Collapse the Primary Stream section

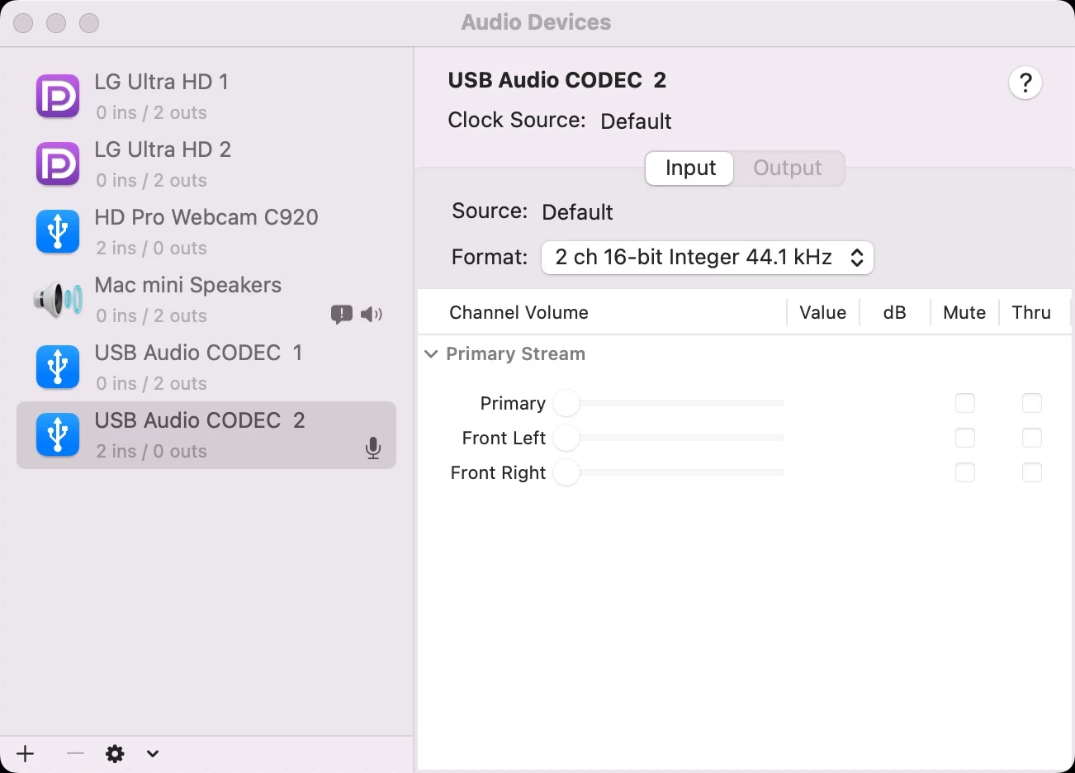point(431,354)
